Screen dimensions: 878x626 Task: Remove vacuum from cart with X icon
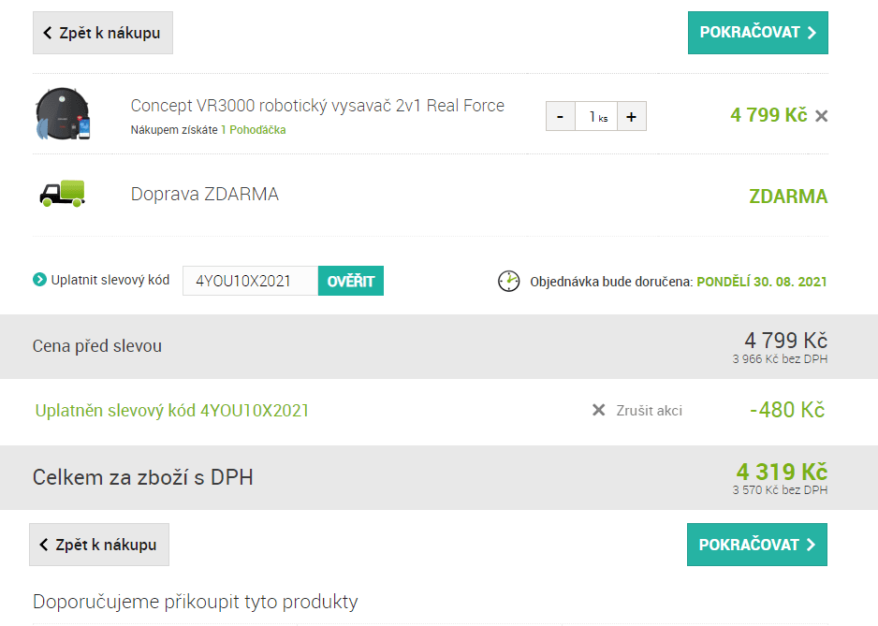[x=821, y=116]
